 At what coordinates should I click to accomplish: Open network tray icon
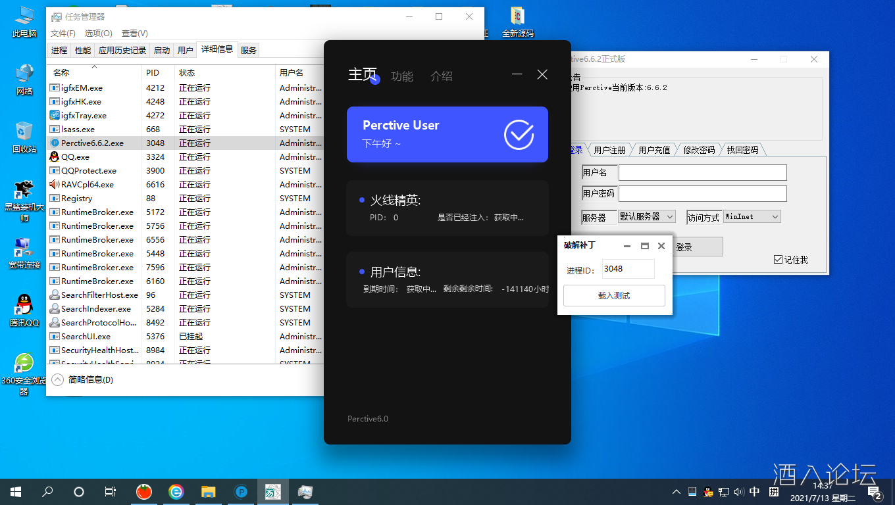pos(724,492)
